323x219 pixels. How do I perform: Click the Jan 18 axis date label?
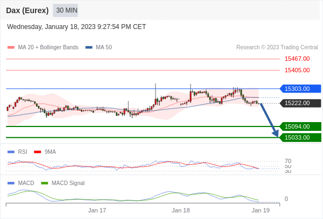click(181, 210)
